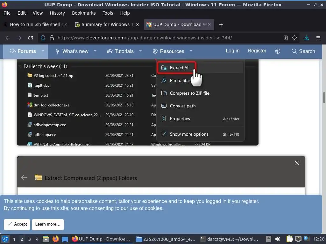326x244 pixels.
Task: Open the Help menu
Action: point(125,13)
